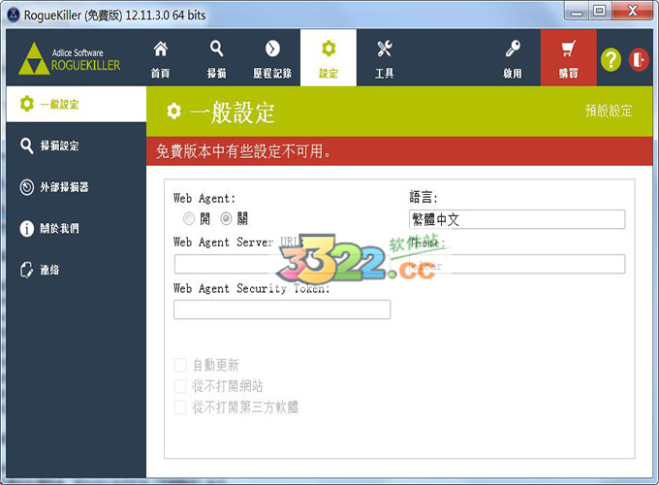The width and height of the screenshot is (659, 485).
Task: Click the green help question mark icon
Action: [611, 60]
